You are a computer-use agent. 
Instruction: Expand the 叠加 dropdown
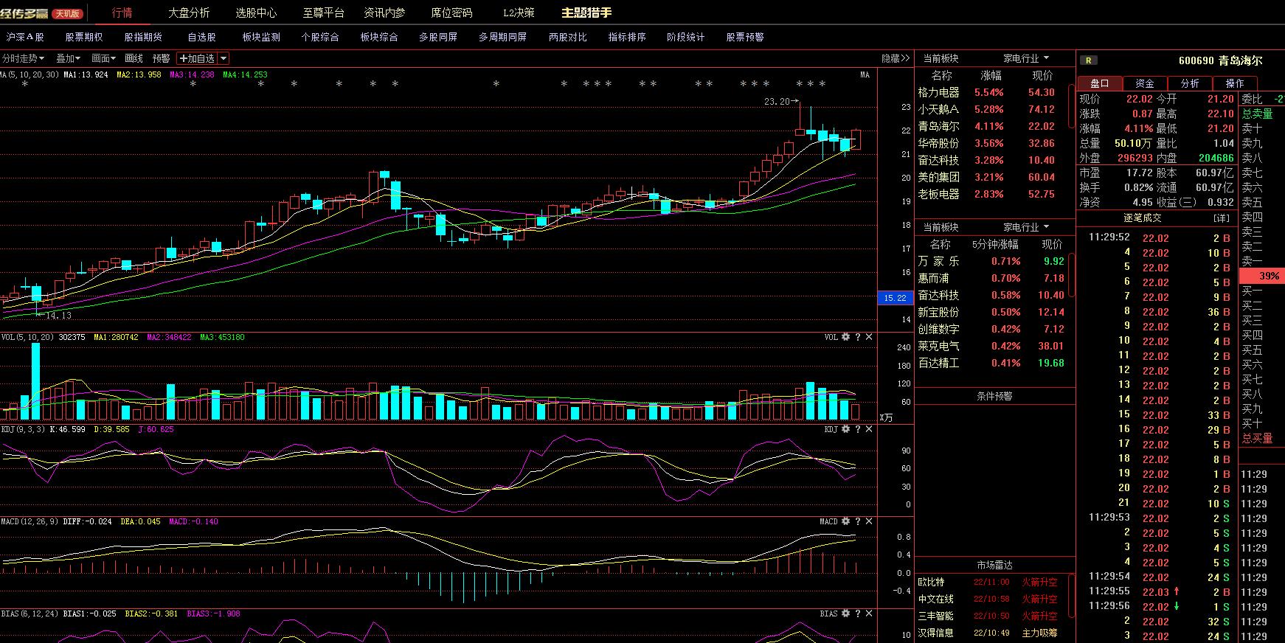click(x=69, y=58)
